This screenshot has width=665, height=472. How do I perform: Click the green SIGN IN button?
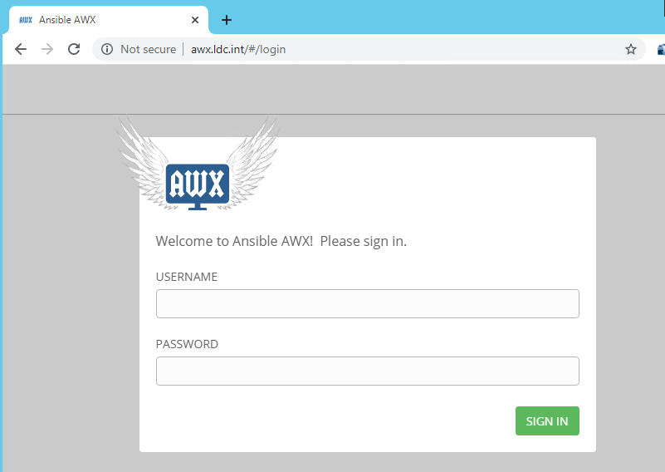(x=547, y=421)
